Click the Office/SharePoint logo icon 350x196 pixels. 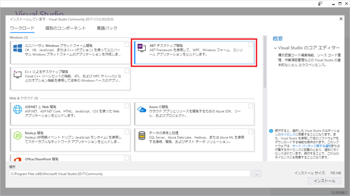tap(17, 159)
